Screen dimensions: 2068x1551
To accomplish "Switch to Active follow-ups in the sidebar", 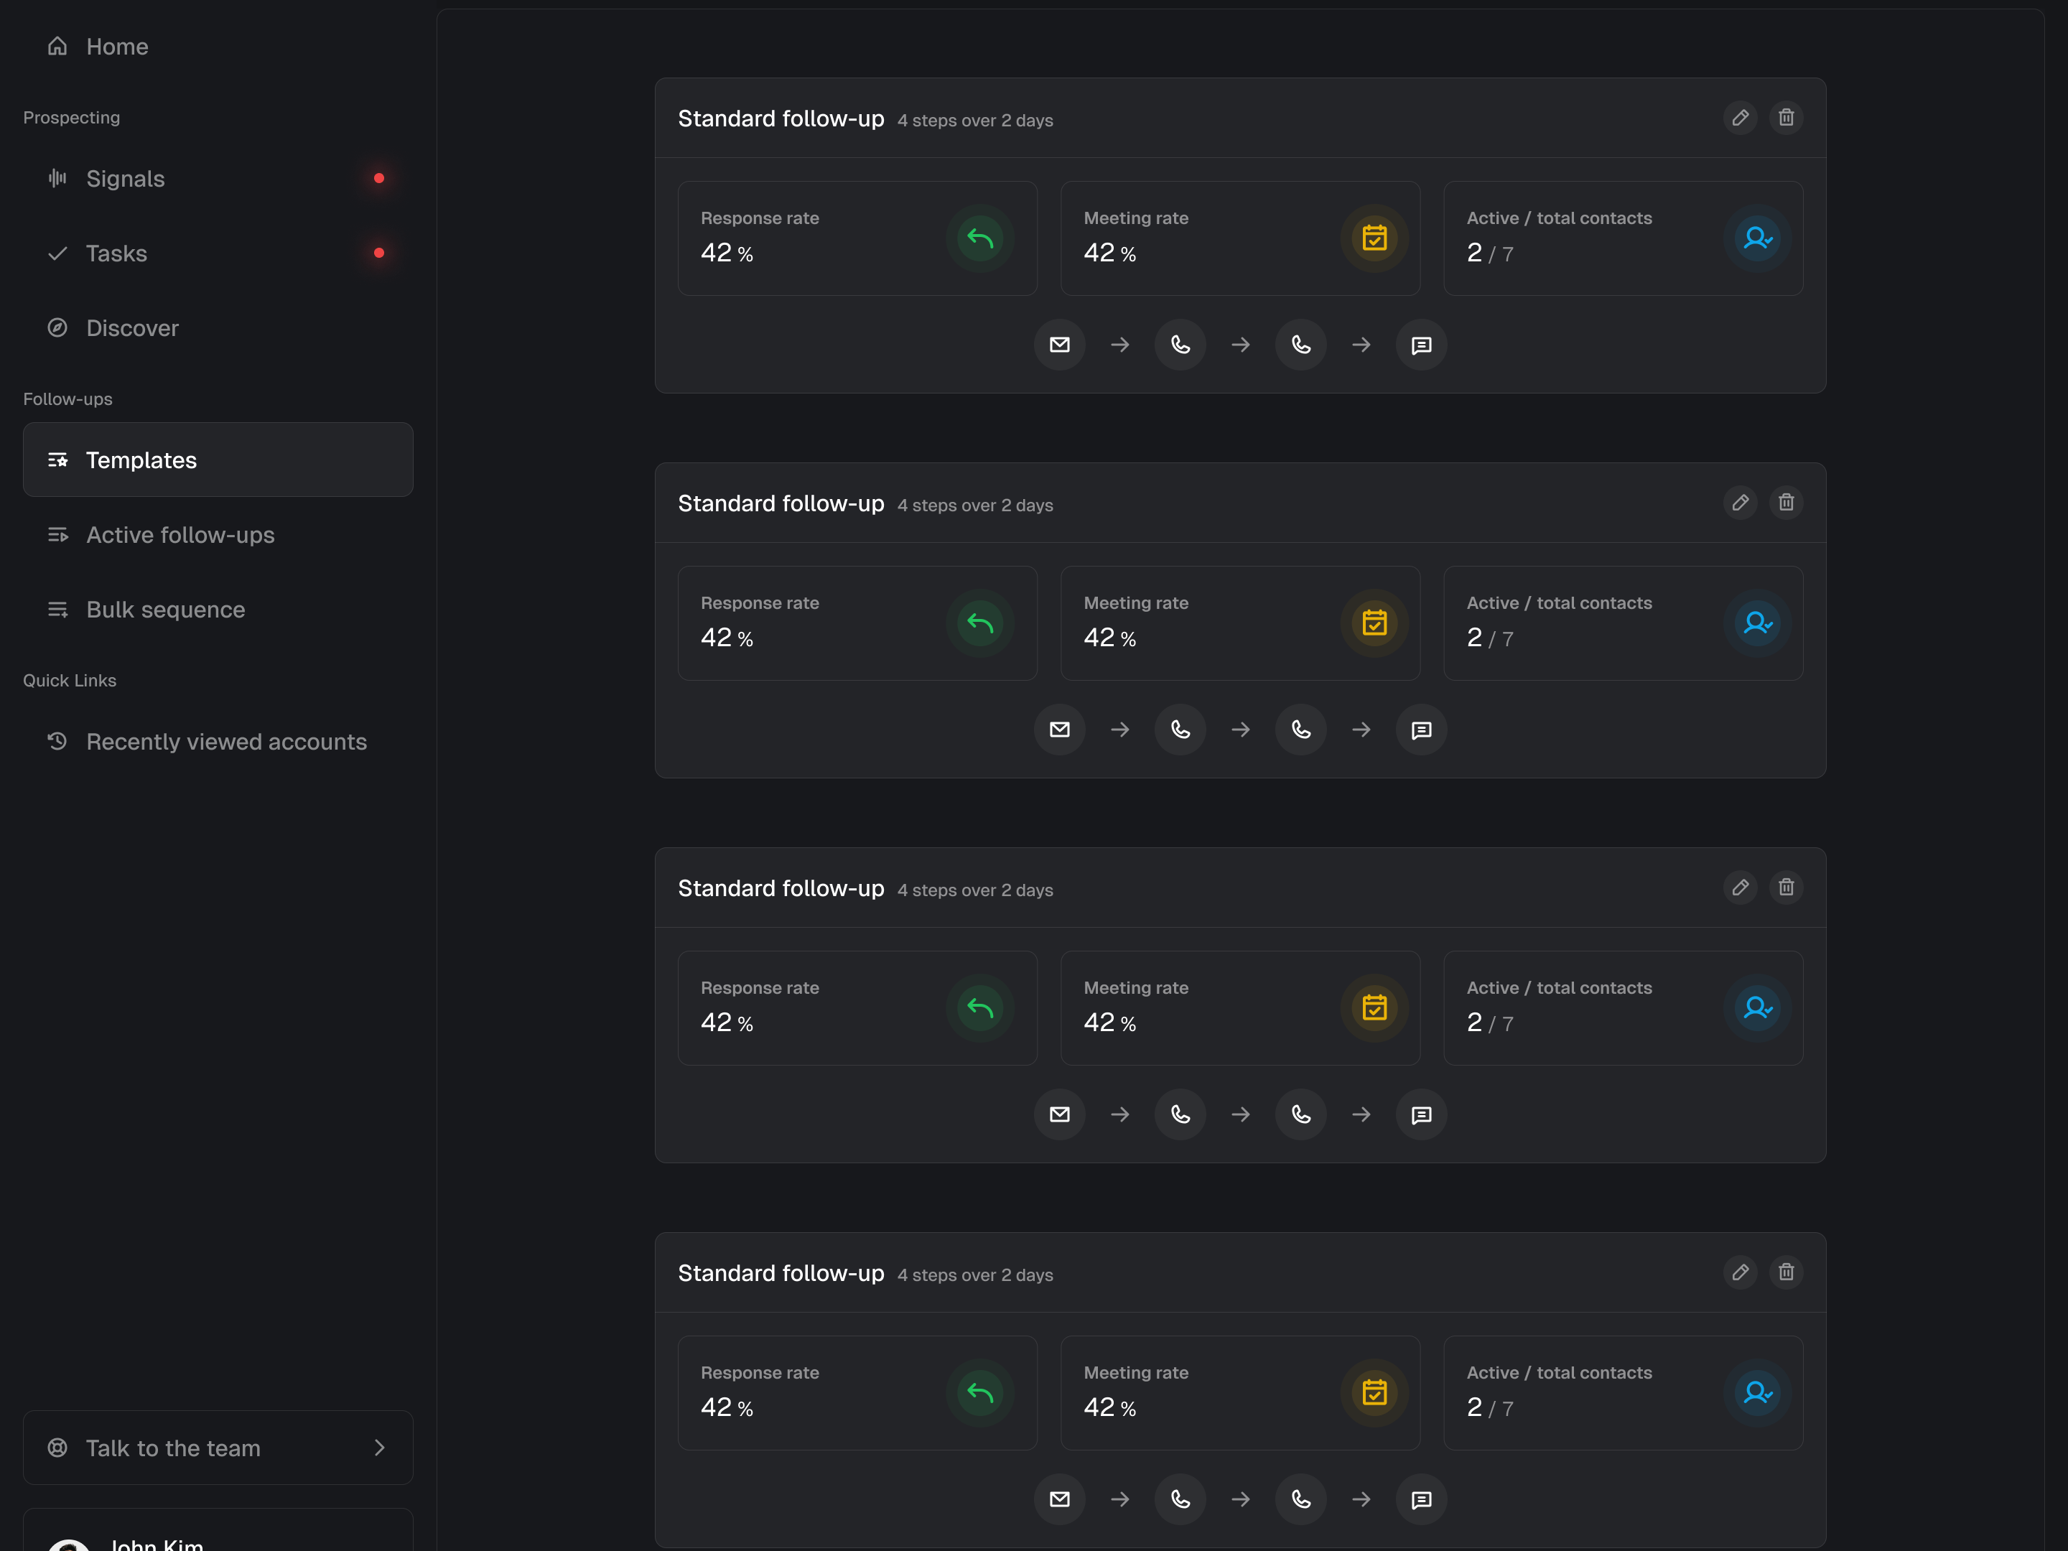I will 180,535.
